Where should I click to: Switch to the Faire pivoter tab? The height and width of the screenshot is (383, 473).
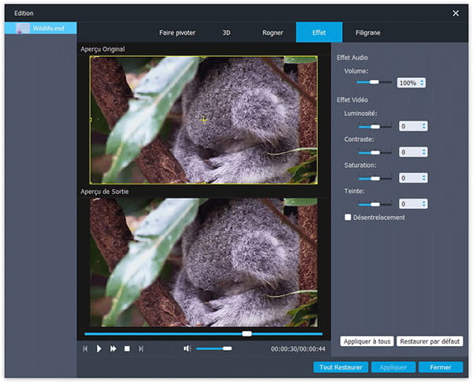(x=177, y=33)
